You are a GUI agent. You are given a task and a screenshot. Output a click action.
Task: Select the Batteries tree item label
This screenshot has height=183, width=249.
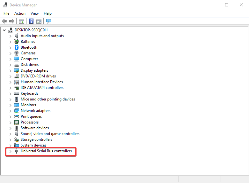28,42
